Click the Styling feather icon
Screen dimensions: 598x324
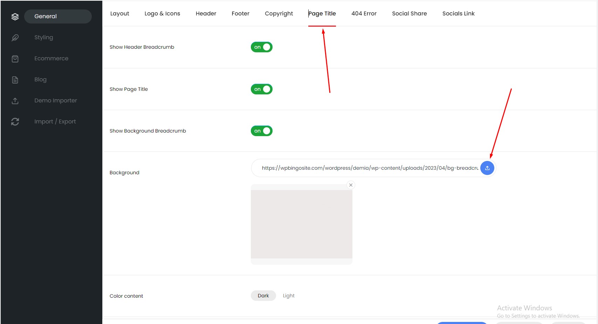pyautogui.click(x=15, y=38)
